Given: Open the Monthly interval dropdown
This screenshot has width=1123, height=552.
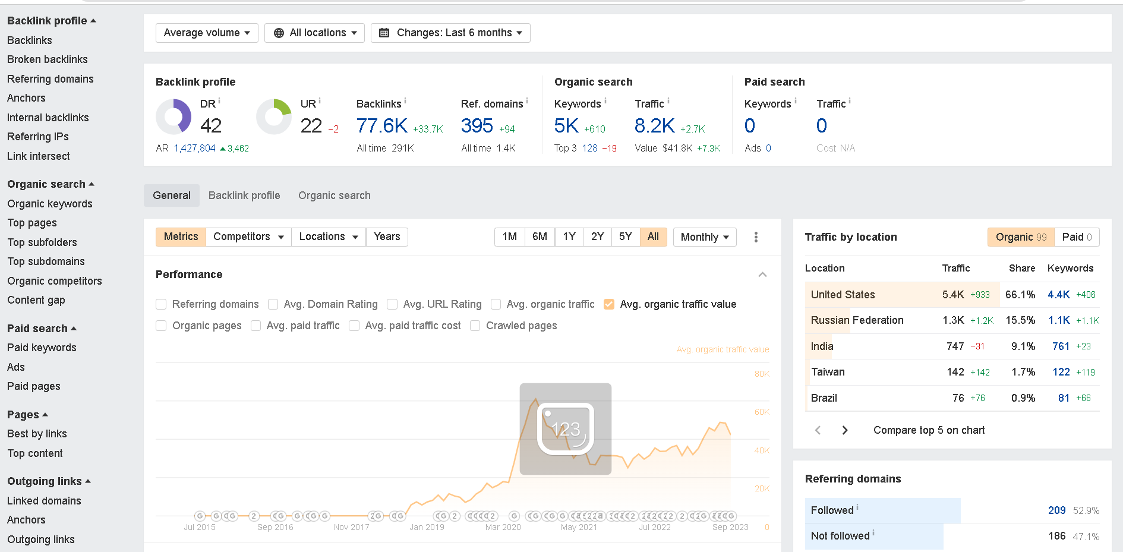Looking at the screenshot, I should 705,237.
